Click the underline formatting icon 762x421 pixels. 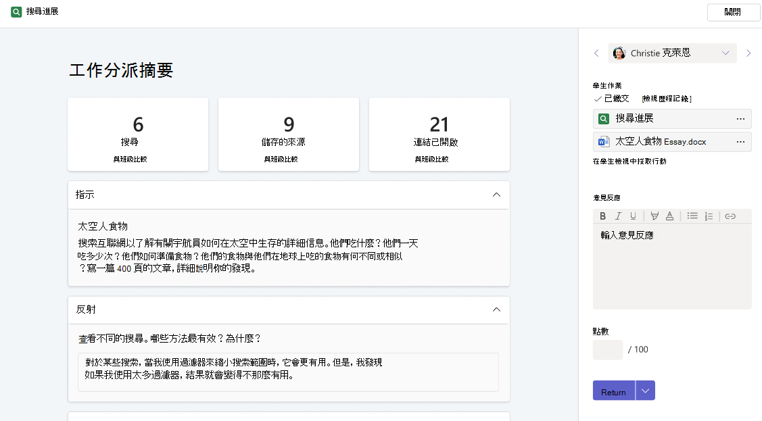coord(634,216)
